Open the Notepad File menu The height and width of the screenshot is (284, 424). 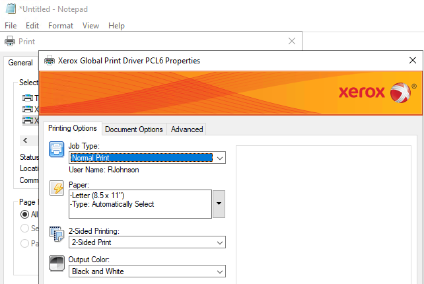[11, 26]
